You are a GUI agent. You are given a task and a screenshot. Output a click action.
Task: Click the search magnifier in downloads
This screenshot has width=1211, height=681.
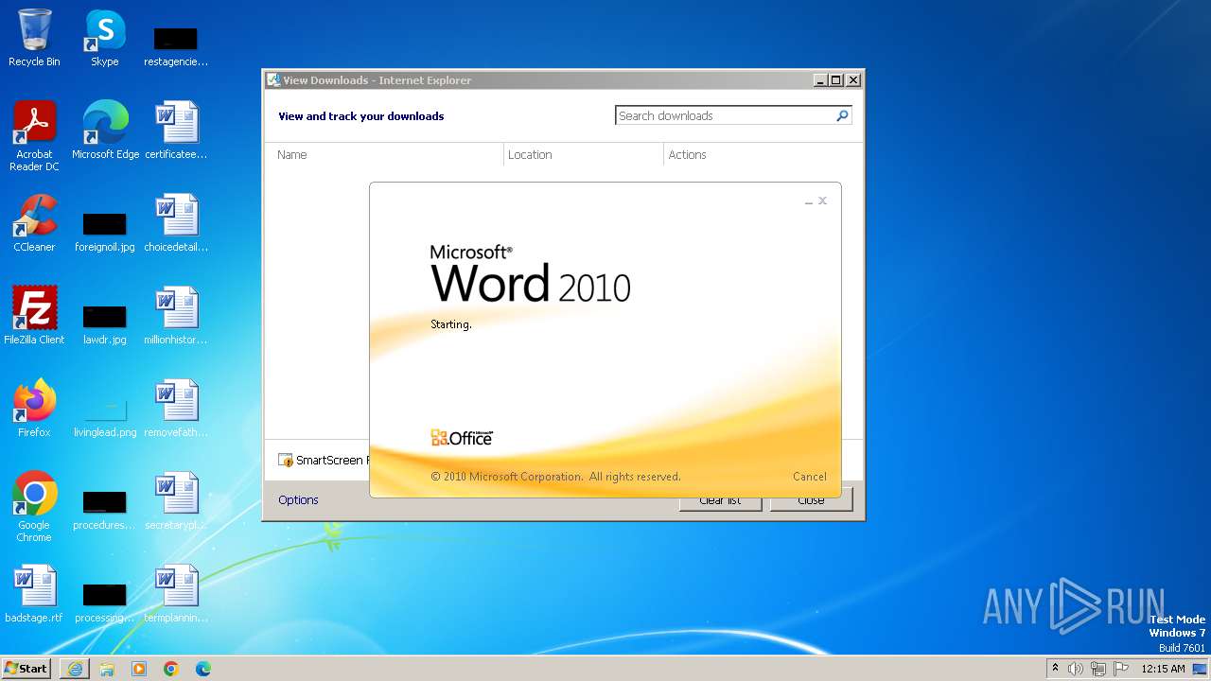842,115
